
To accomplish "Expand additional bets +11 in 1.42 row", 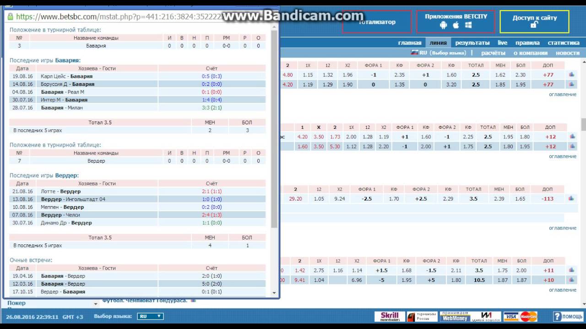I will click(x=548, y=270).
